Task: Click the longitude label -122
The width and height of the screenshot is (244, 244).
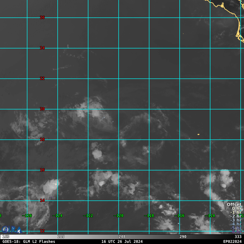Action: pyautogui.click(x=88, y=216)
